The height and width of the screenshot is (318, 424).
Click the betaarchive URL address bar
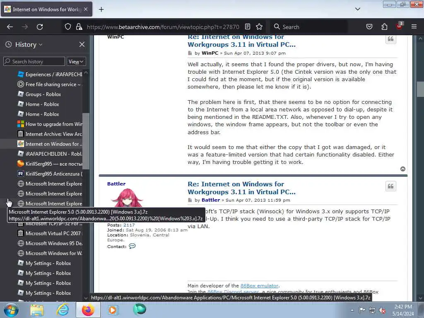[x=163, y=27]
